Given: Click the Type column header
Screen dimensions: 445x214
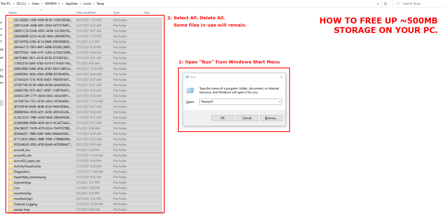Looking at the screenshot, I should [116, 13].
